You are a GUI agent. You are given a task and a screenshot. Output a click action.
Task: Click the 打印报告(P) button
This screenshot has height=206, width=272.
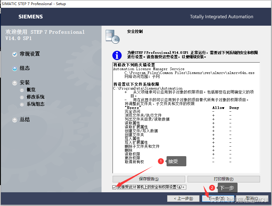[223, 179]
